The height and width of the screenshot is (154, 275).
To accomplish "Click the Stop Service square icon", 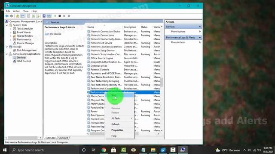I will [60, 16].
